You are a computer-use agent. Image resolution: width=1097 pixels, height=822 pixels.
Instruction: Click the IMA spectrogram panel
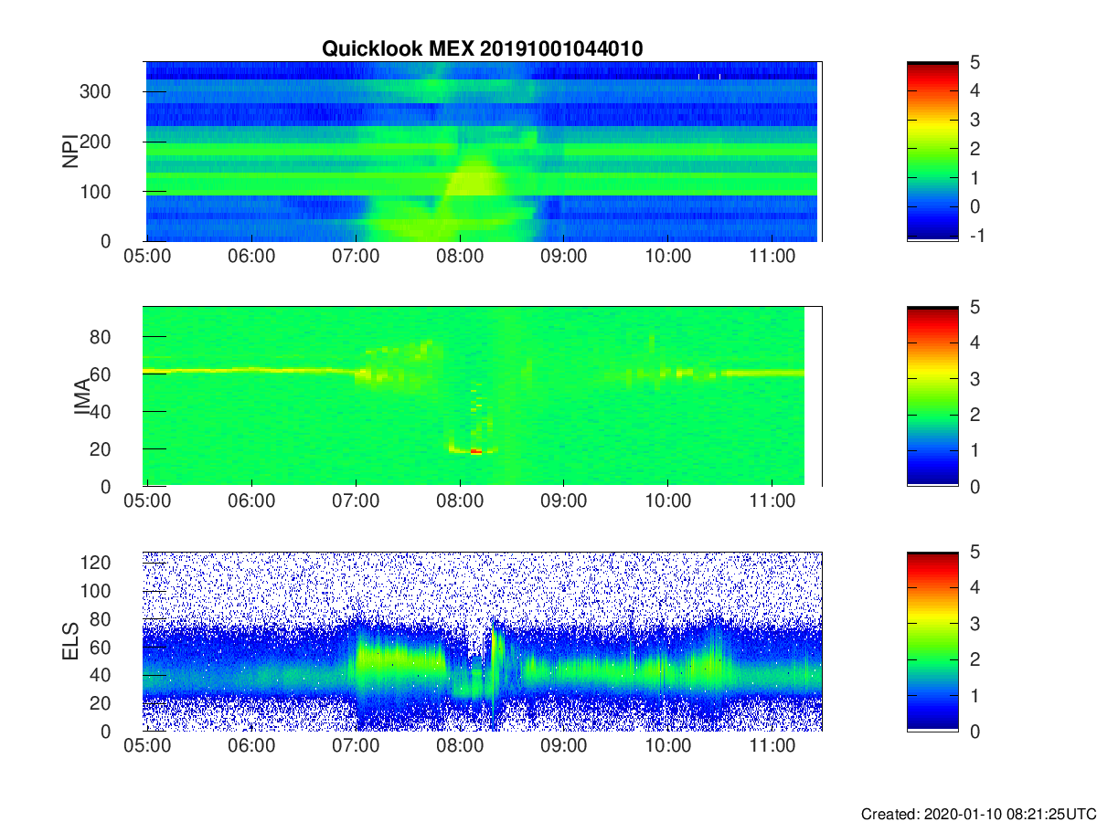[483, 396]
